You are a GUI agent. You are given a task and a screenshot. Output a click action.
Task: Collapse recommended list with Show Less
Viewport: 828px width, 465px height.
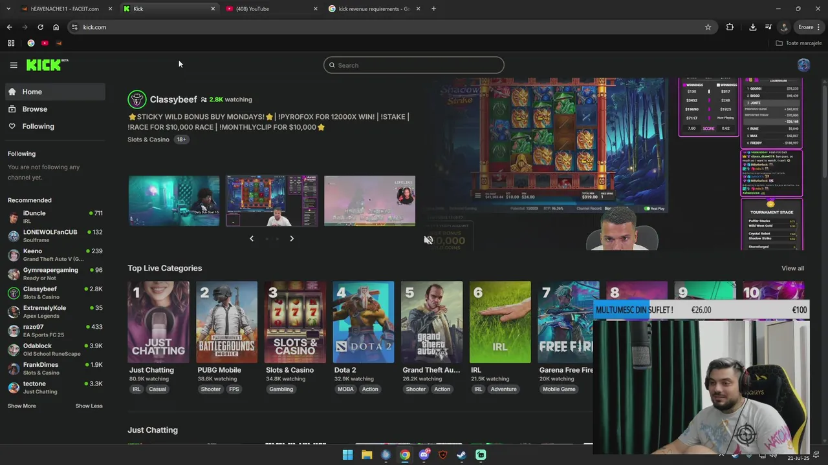click(x=89, y=406)
